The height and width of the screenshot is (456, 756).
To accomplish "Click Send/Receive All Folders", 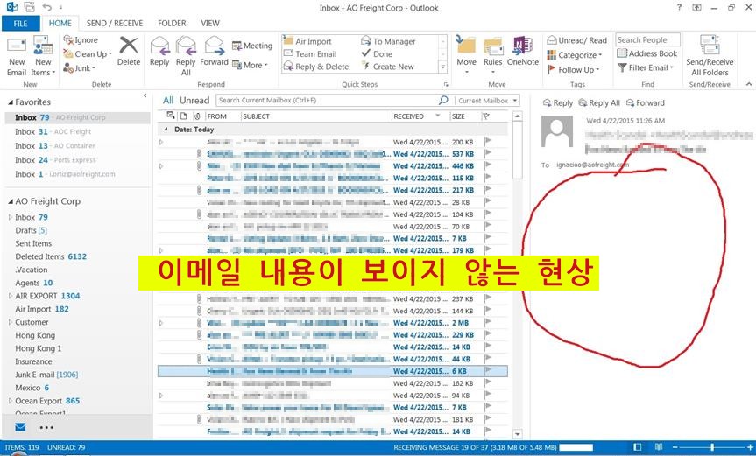I will [710, 55].
